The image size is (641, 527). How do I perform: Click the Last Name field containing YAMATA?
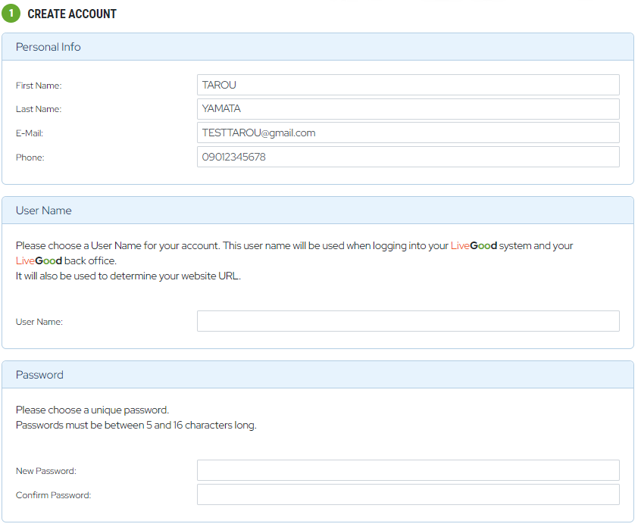tap(408, 109)
